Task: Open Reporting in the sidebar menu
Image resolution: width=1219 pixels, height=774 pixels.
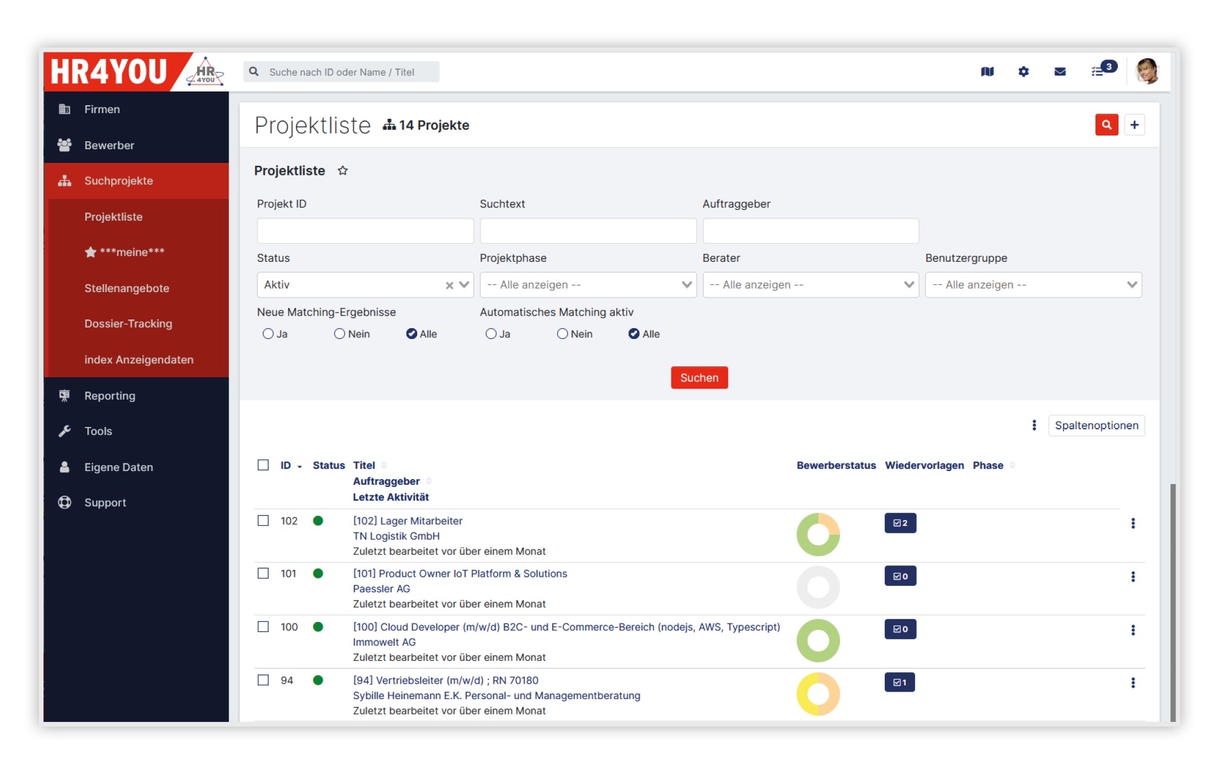Action: point(110,396)
